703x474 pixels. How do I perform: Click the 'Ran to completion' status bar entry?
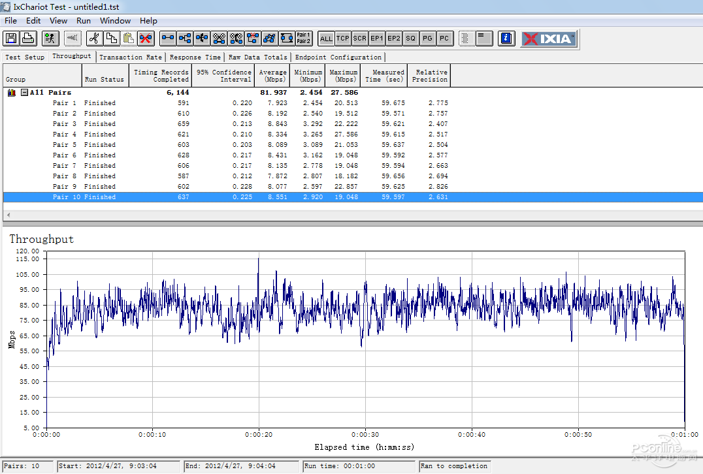coord(455,466)
